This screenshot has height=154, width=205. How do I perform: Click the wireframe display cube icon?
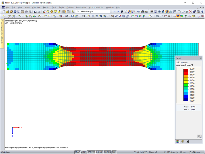(x=124, y=16)
